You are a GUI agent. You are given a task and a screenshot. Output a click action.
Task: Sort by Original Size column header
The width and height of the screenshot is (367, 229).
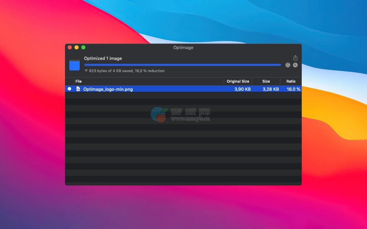click(x=238, y=81)
